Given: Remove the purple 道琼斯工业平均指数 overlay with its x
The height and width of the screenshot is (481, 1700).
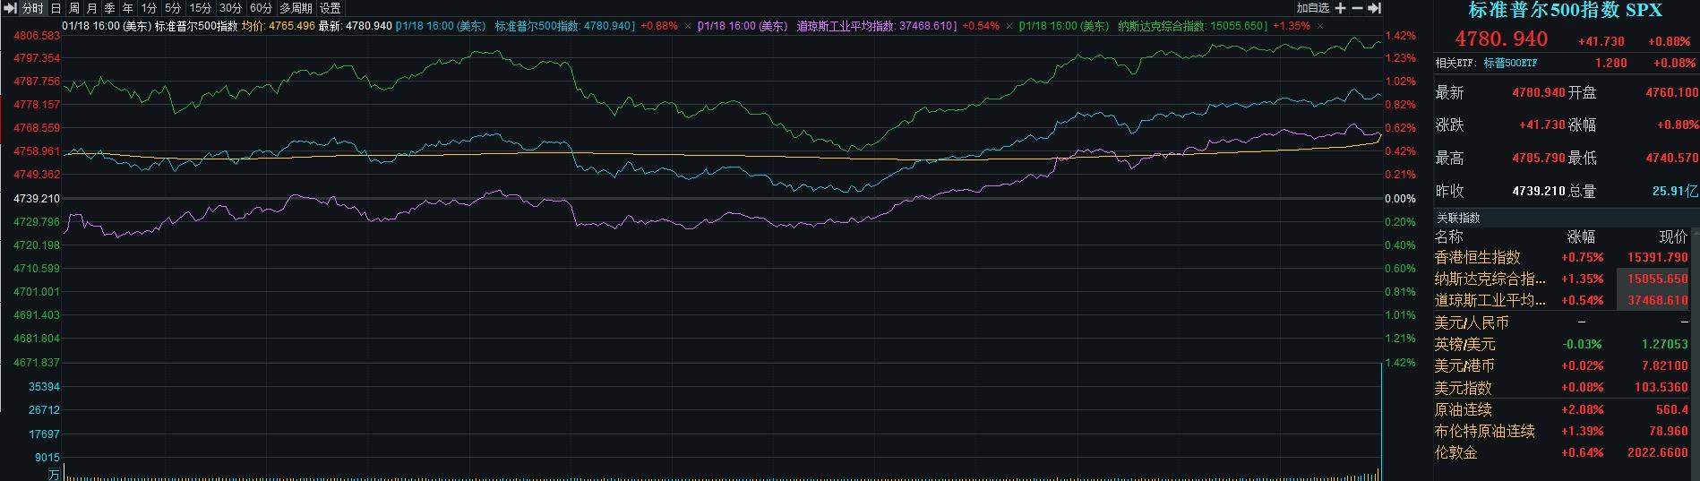Looking at the screenshot, I should point(1011,26).
